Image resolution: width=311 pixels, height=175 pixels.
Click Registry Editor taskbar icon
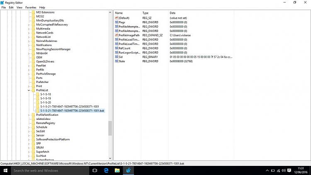coord(128,170)
